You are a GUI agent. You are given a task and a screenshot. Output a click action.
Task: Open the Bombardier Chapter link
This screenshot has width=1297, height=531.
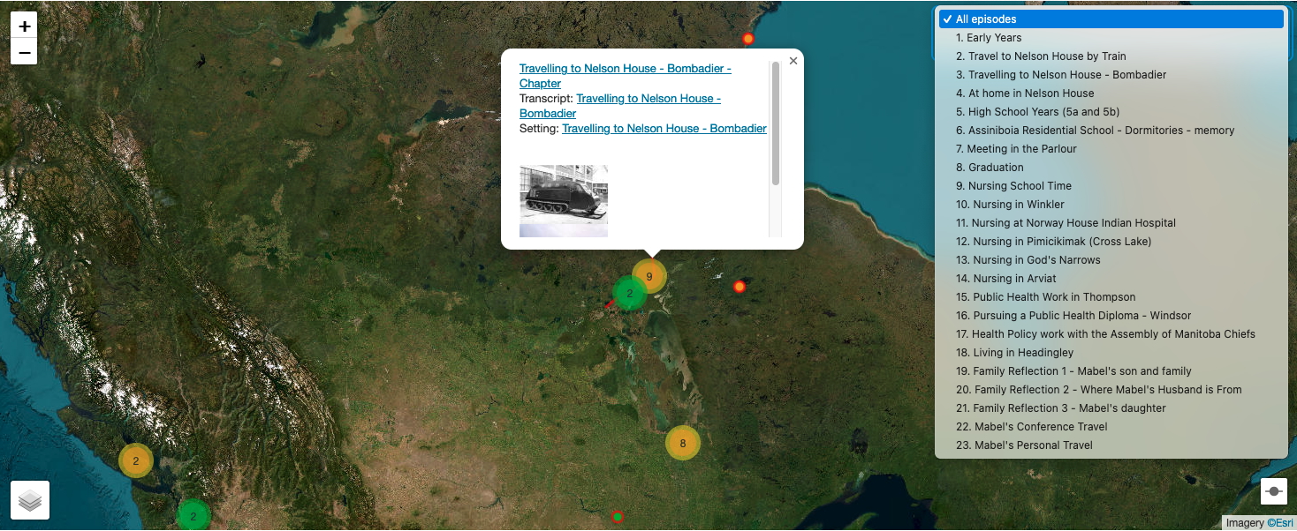click(x=625, y=69)
